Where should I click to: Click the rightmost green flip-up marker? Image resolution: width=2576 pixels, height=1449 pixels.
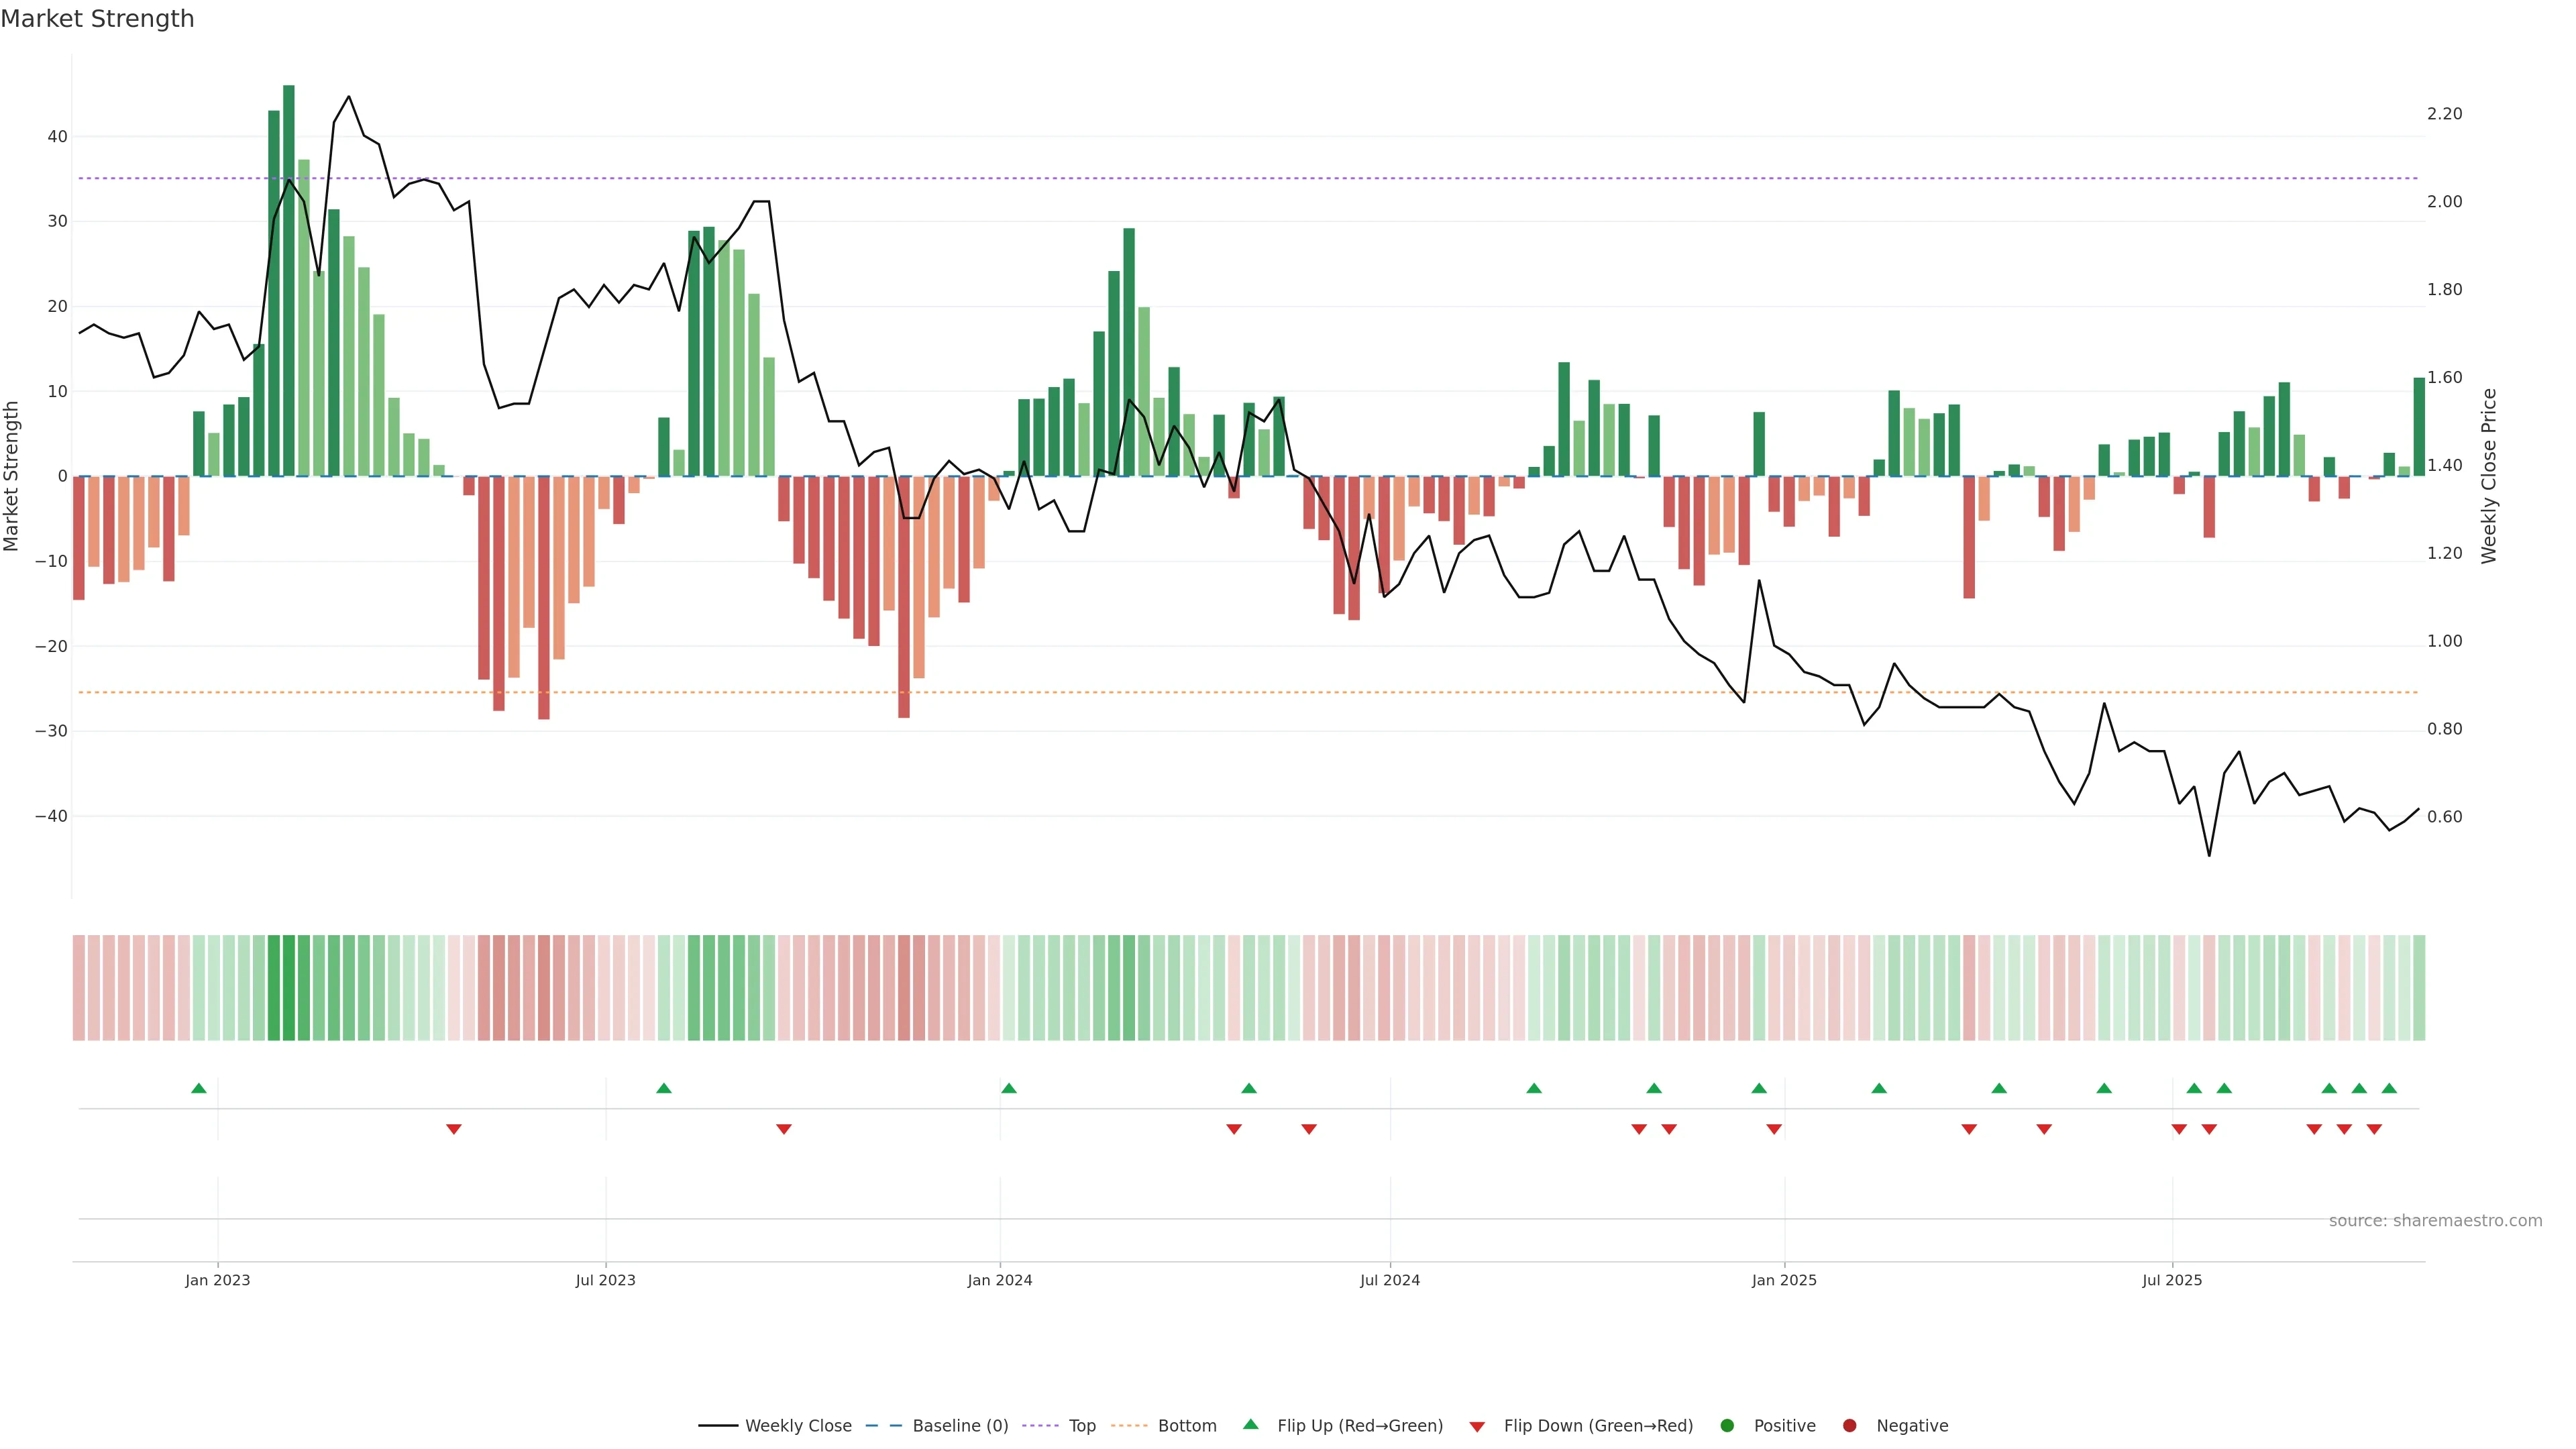click(x=2389, y=1088)
